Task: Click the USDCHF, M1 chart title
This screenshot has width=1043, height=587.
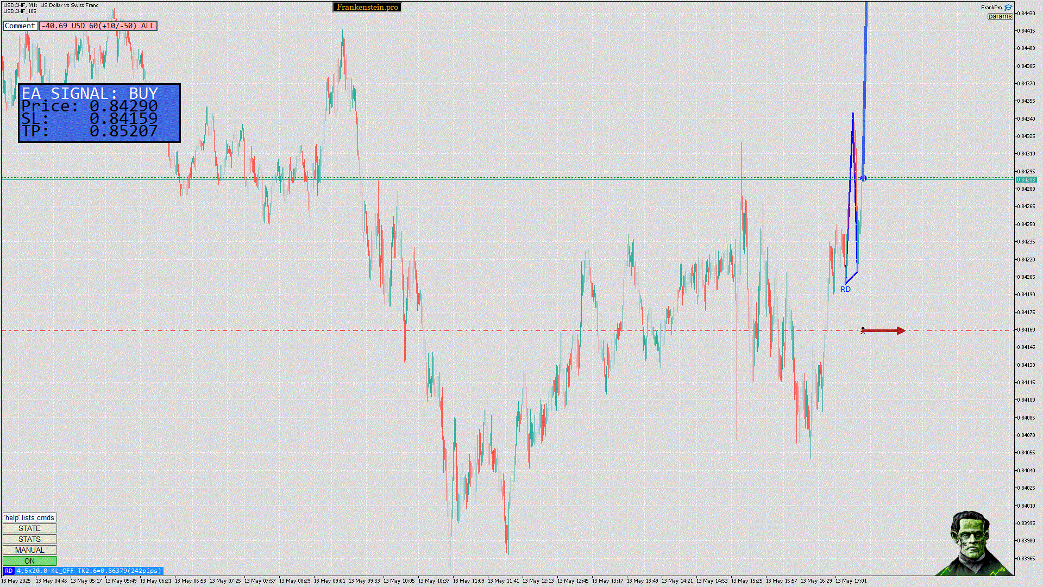Action: pyautogui.click(x=51, y=5)
